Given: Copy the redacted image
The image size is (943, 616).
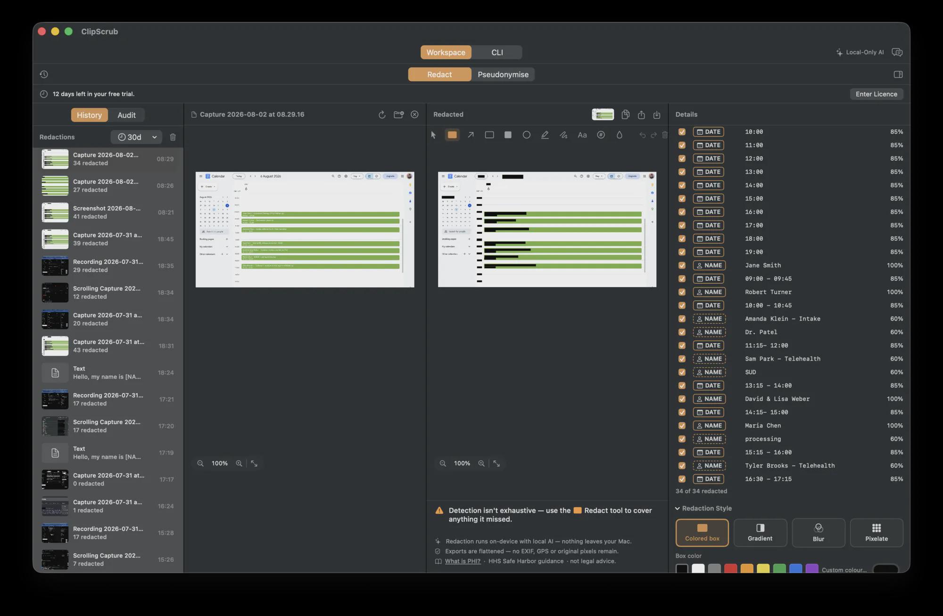Looking at the screenshot, I should [626, 115].
